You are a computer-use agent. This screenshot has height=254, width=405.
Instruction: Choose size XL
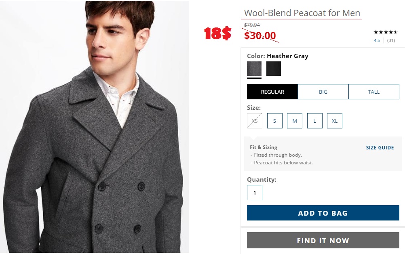(x=335, y=121)
